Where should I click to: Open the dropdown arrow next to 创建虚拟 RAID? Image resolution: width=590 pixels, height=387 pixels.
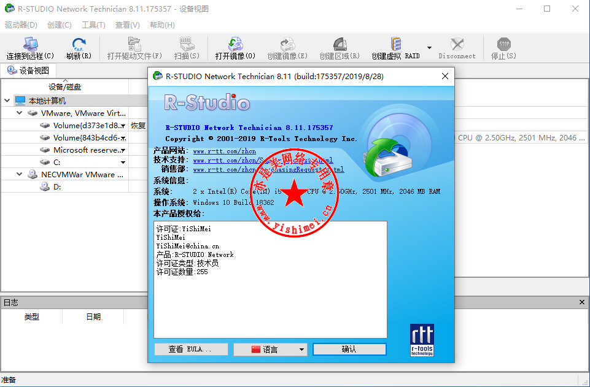click(x=429, y=48)
